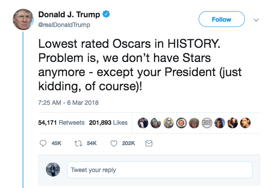Click the liker avatar wearing sunglasses and hat

pyautogui.click(x=168, y=123)
